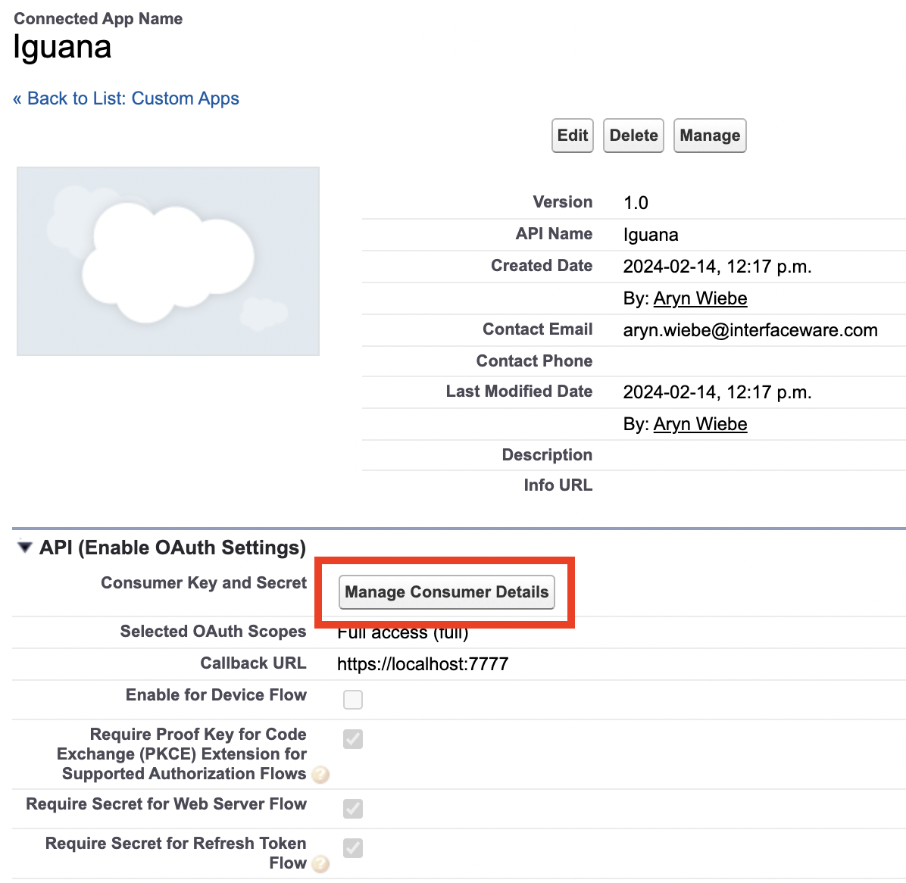Click the Callback URL https://localhost:7777 value

[423, 664]
